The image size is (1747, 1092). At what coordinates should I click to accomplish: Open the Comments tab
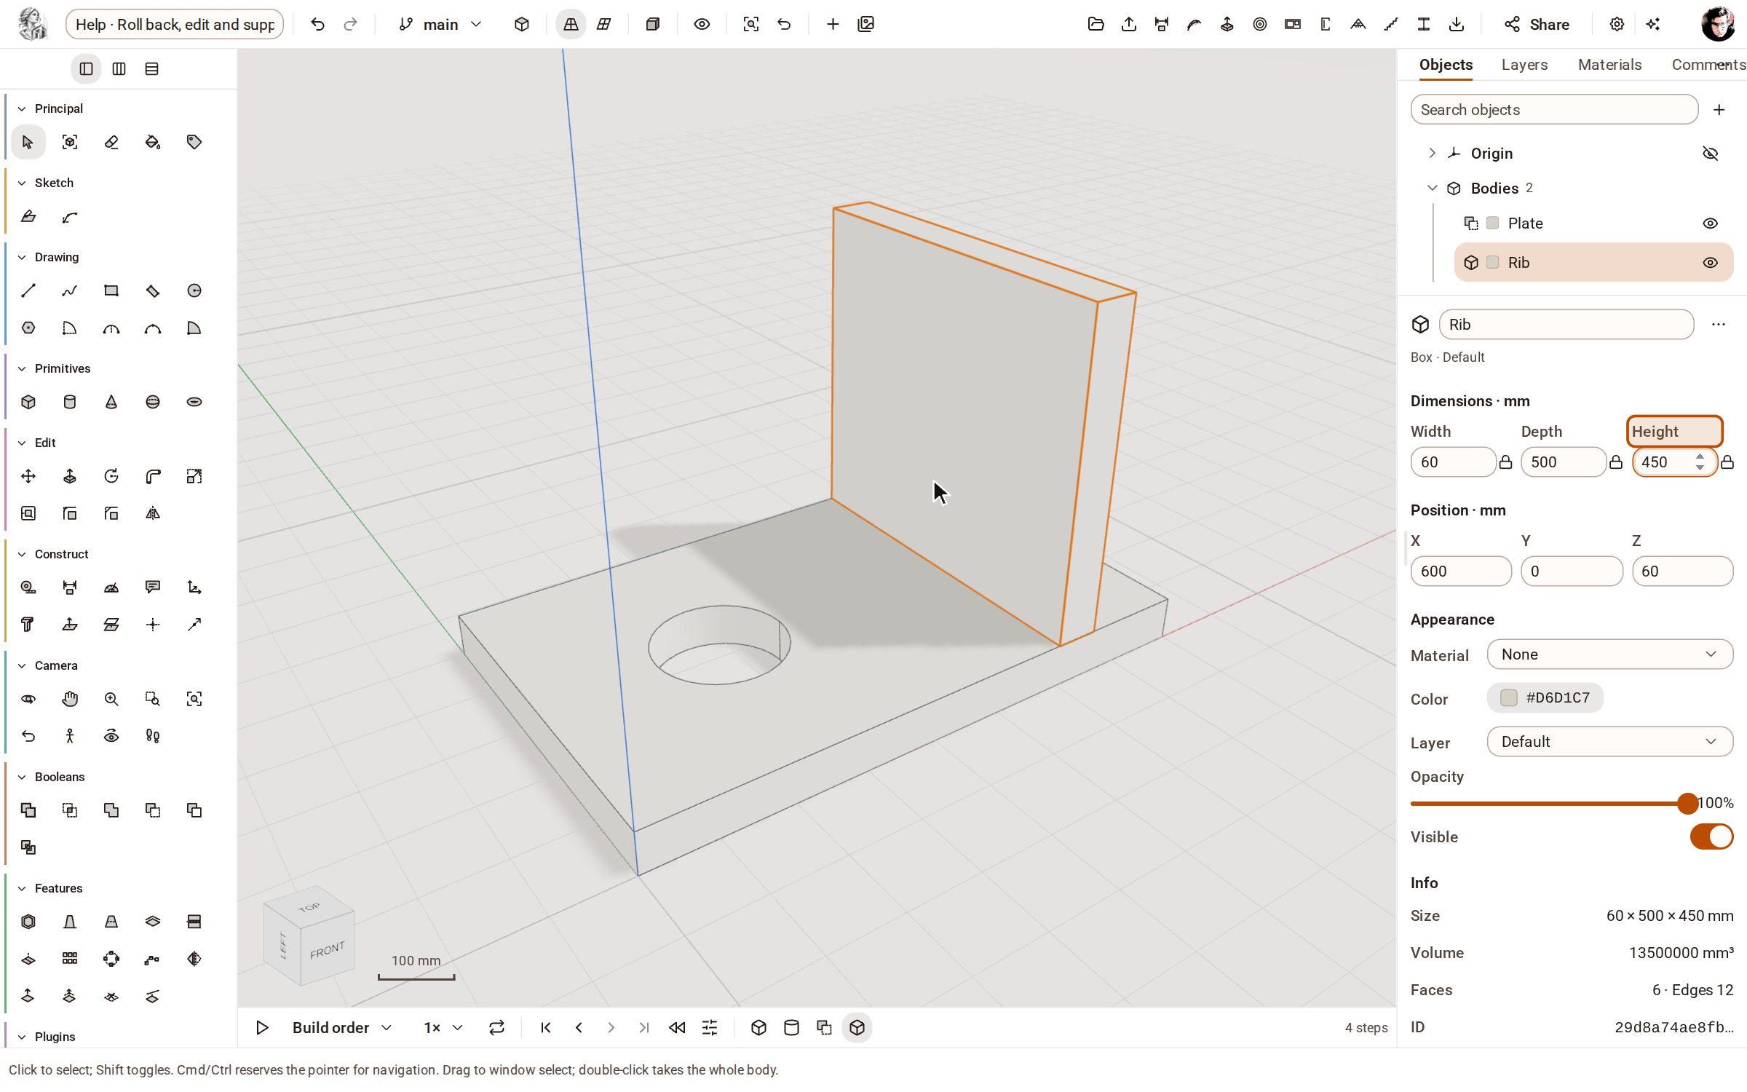1708,65
